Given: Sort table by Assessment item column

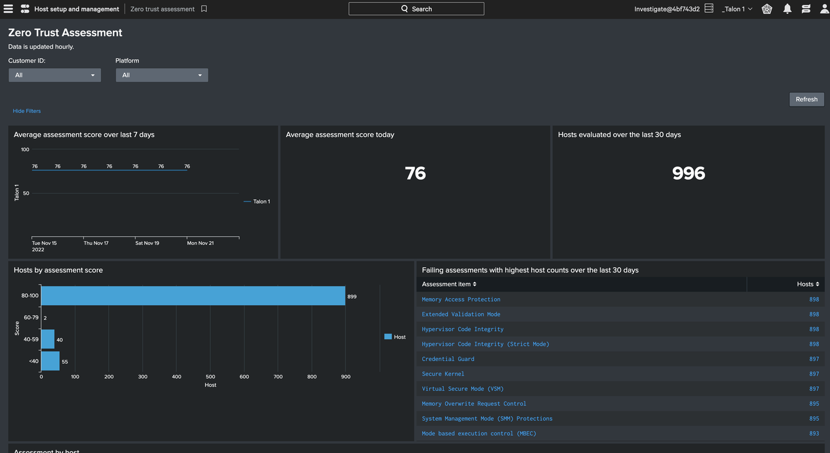Looking at the screenshot, I should 449,284.
